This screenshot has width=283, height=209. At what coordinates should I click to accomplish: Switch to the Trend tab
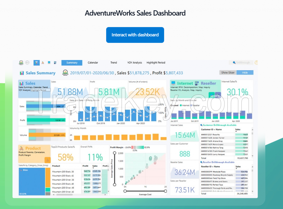(114, 63)
